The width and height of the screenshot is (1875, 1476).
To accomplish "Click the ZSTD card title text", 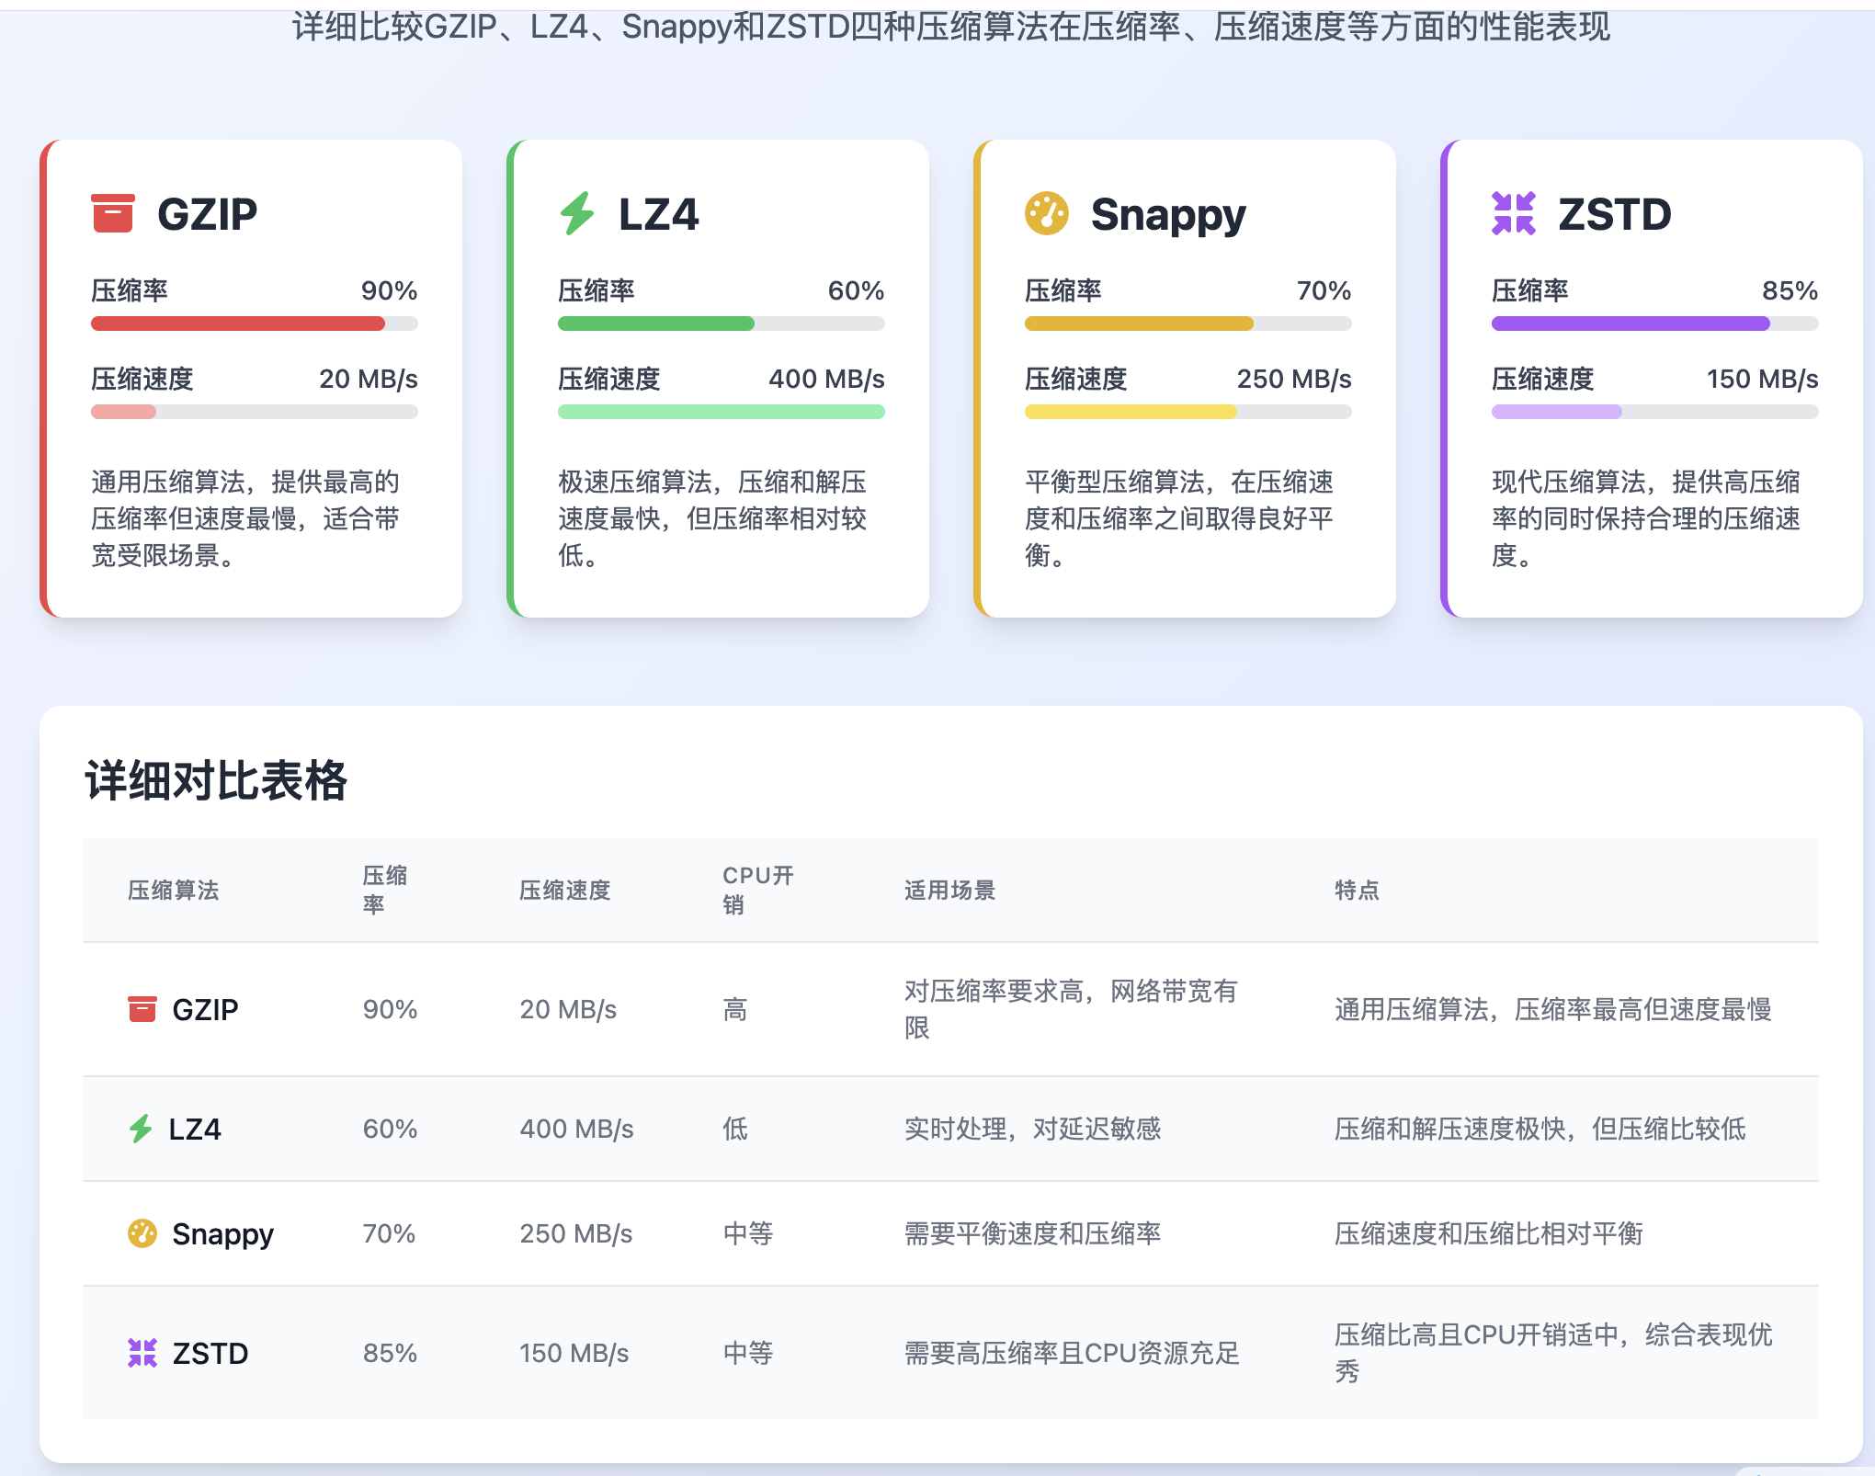I will [1614, 214].
